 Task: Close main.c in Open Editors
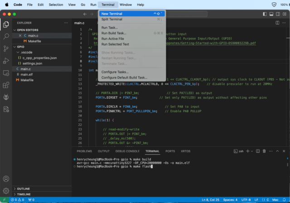coord(20,35)
